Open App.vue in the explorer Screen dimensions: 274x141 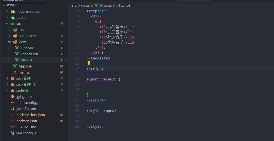coord(25,66)
